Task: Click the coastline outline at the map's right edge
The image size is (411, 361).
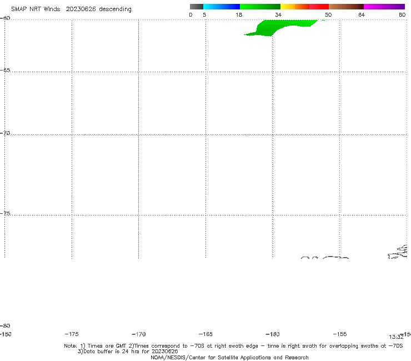Action: pyautogui.click(x=398, y=252)
